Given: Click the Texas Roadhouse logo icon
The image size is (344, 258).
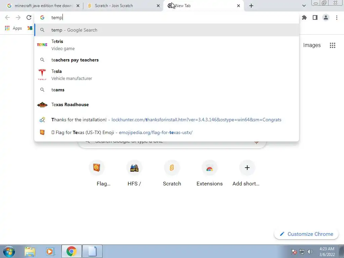Looking at the screenshot, I should click(42, 105).
